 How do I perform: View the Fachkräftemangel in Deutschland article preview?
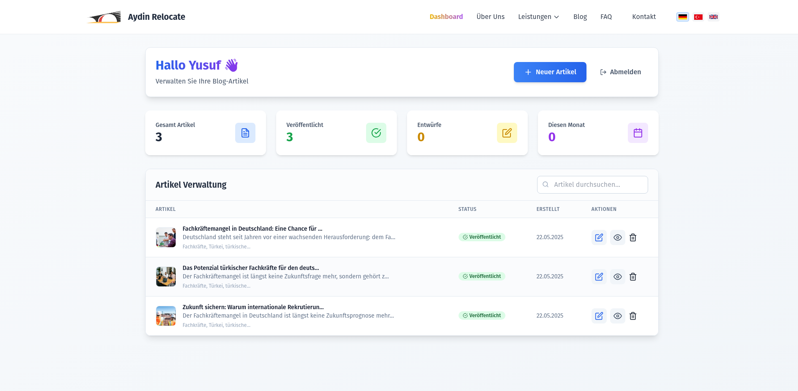pyautogui.click(x=617, y=237)
